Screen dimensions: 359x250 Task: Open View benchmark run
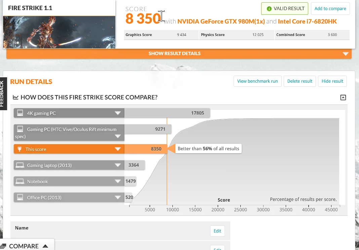click(257, 81)
